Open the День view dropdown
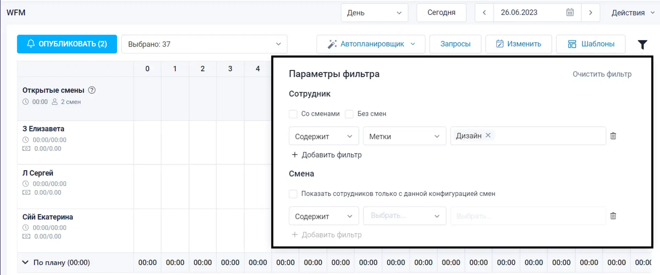Image resolution: width=660 pixels, height=275 pixels. point(374,13)
